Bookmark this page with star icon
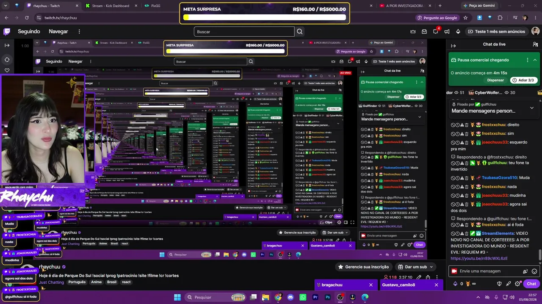Viewport: 542px width, 304px height. [x=465, y=18]
